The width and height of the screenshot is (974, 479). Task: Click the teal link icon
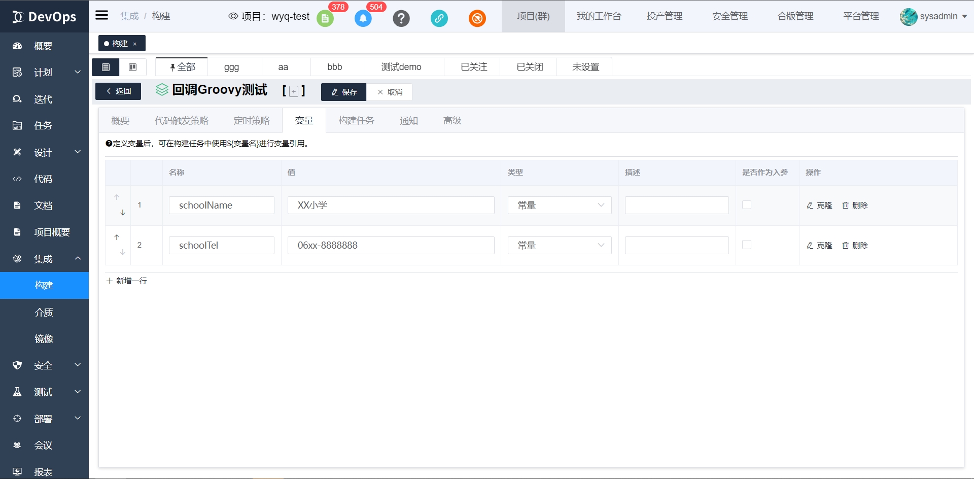pyautogui.click(x=439, y=19)
